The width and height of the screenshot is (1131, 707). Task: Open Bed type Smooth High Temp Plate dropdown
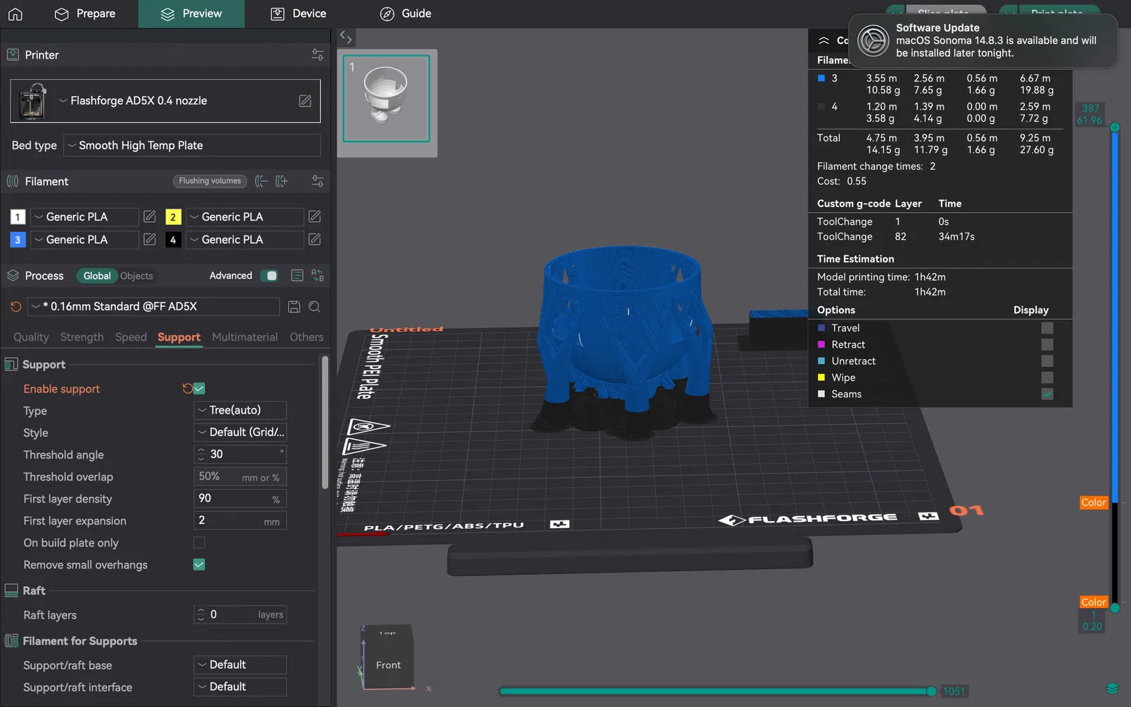[x=192, y=145]
